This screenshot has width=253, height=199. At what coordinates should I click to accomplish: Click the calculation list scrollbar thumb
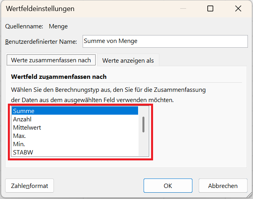pyautogui.click(x=143, y=125)
